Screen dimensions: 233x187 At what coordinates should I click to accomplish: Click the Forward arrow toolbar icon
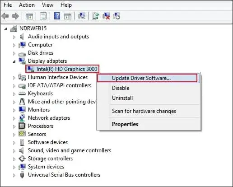(15, 16)
